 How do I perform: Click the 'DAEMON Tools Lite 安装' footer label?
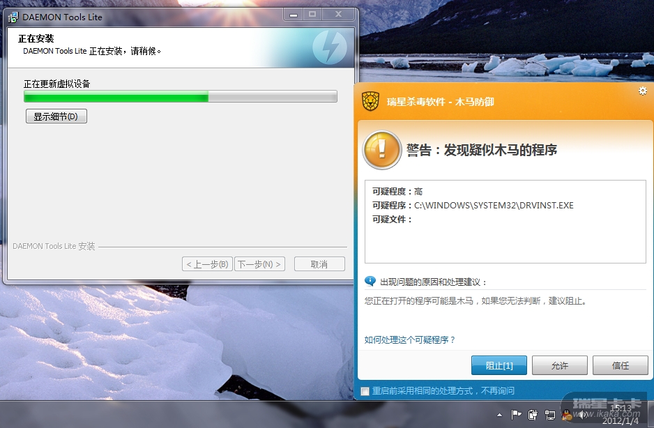coord(54,246)
